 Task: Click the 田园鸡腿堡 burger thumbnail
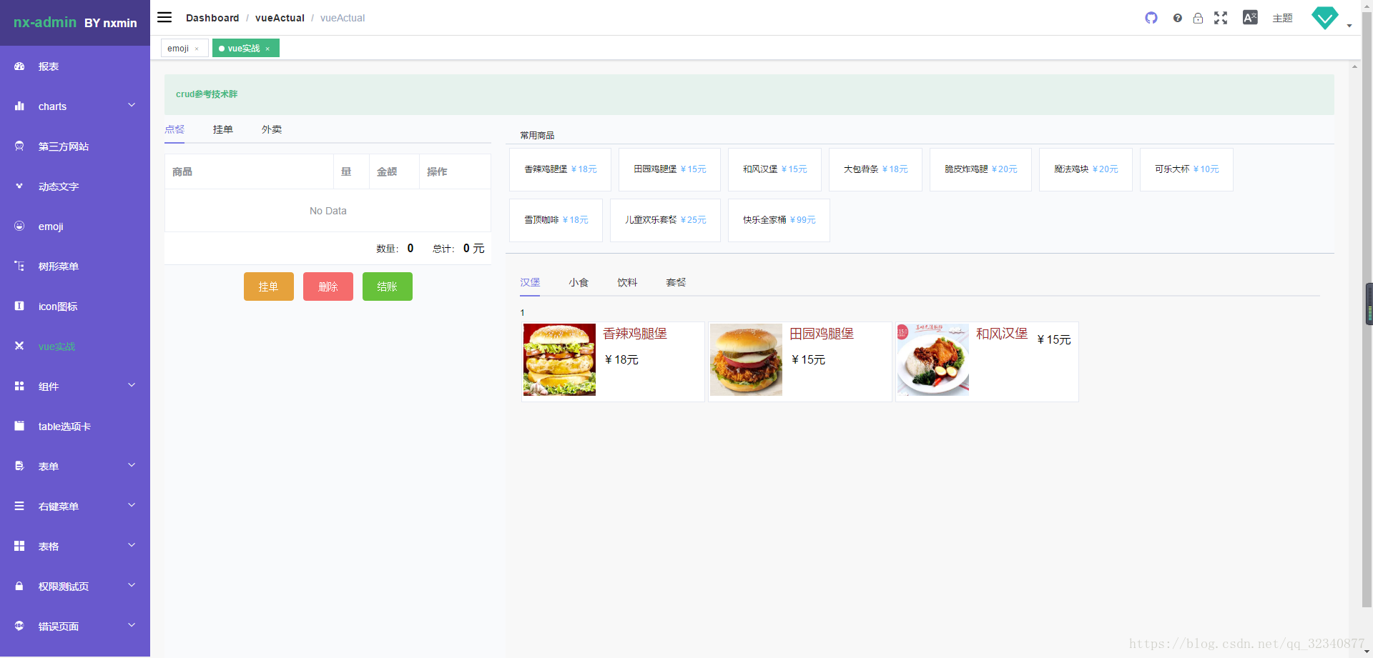pos(746,359)
